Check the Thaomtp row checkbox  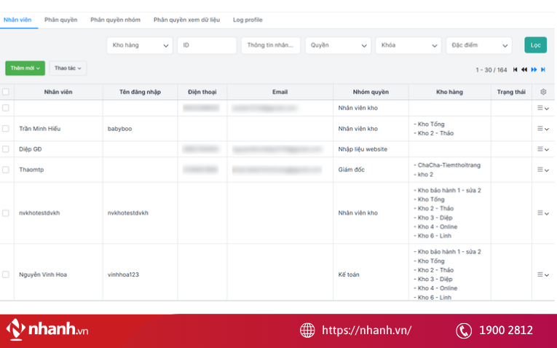6,170
